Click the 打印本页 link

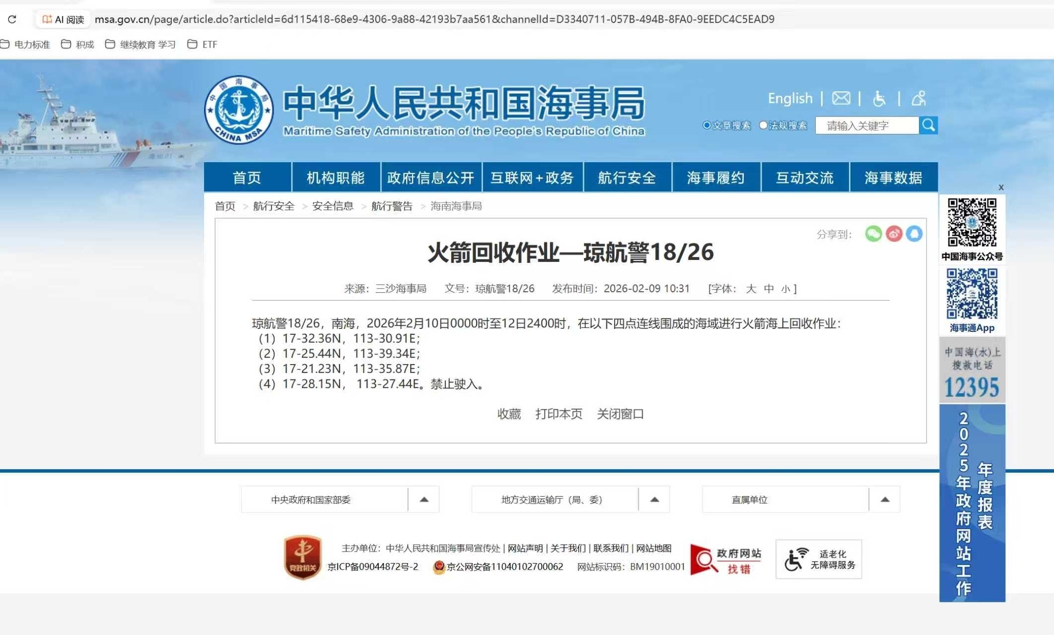pyautogui.click(x=559, y=414)
